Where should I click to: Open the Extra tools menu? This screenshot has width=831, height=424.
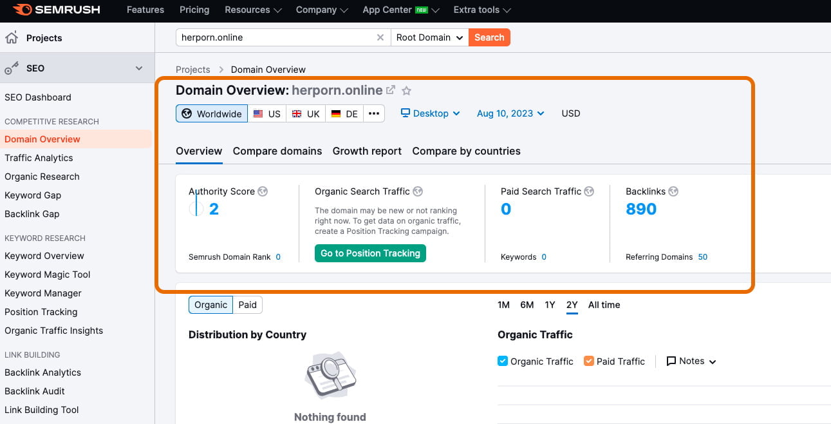pos(482,10)
